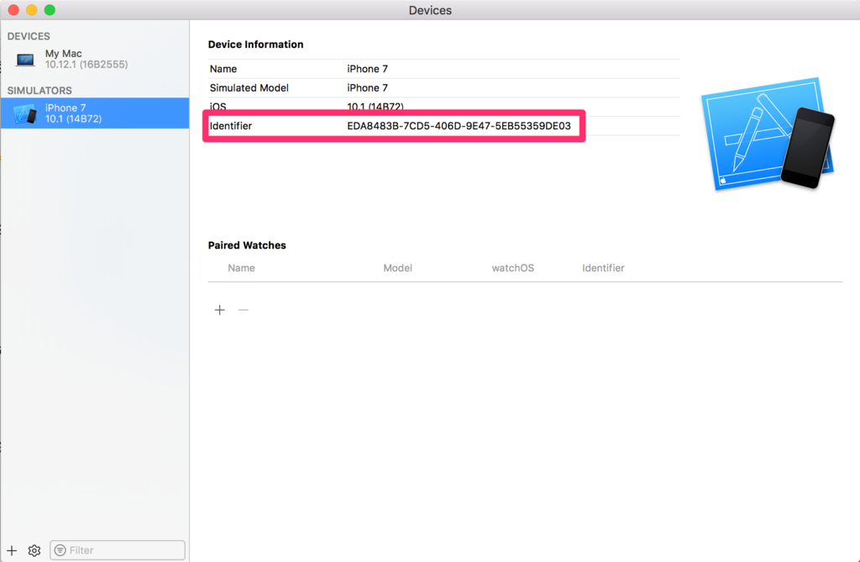Image resolution: width=860 pixels, height=562 pixels.
Task: Click the Simulated Model value iPhone 7
Action: (x=367, y=88)
